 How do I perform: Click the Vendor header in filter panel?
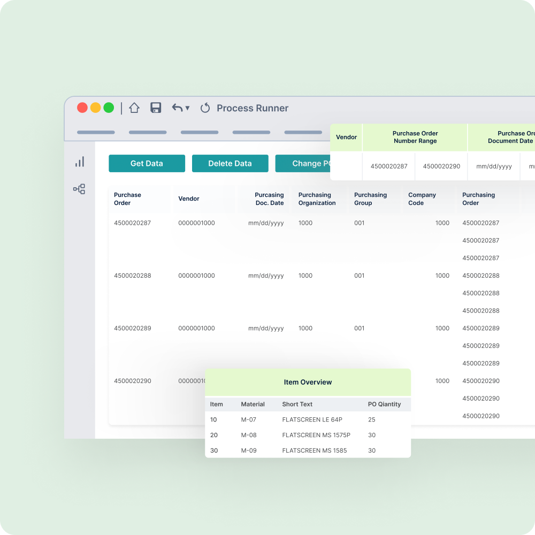346,137
